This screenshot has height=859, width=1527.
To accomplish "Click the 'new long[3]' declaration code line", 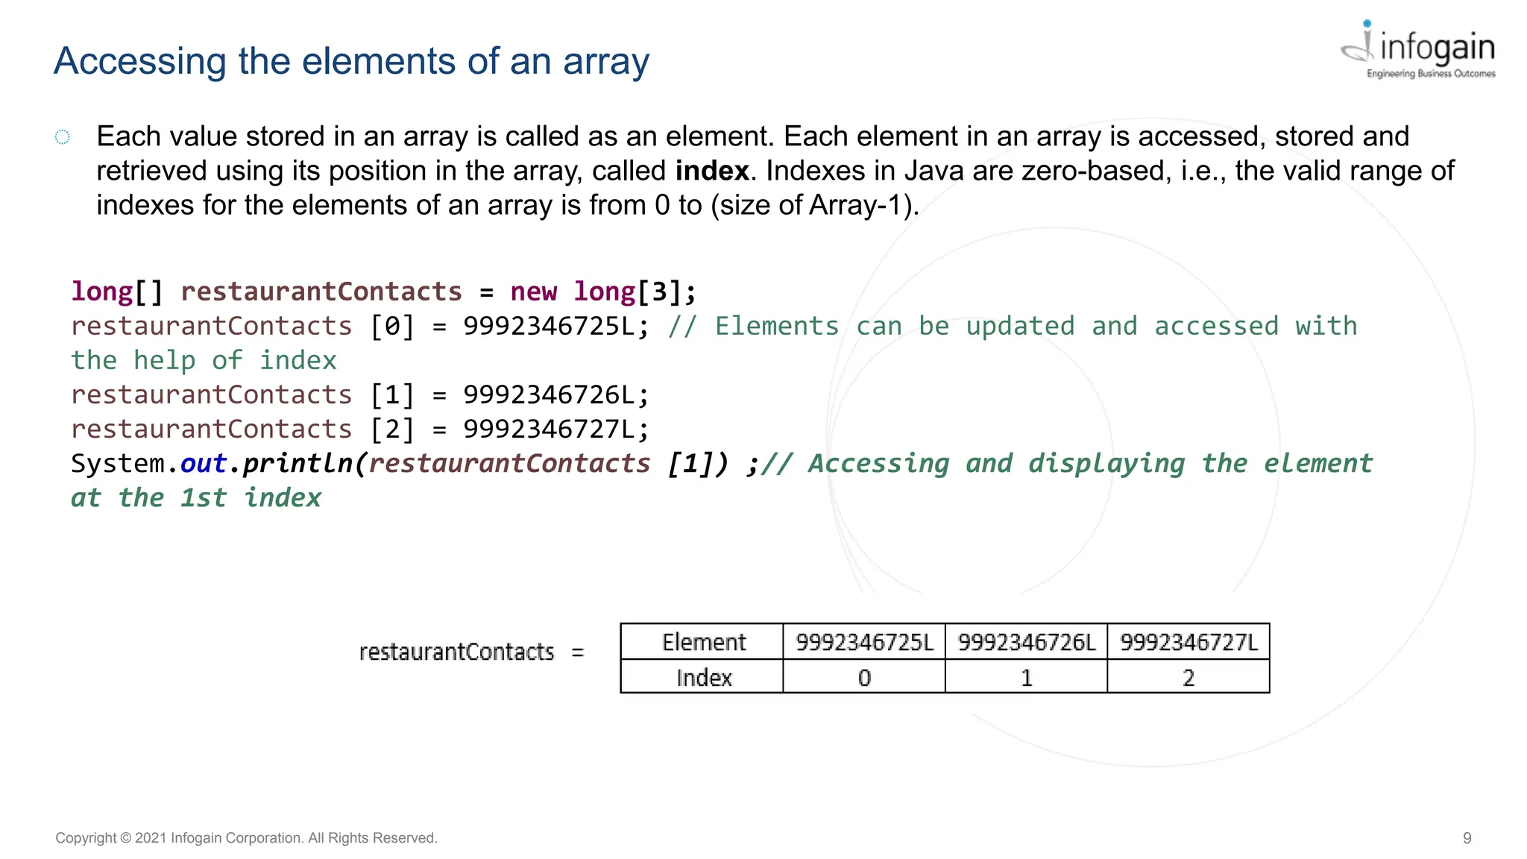I will (383, 292).
